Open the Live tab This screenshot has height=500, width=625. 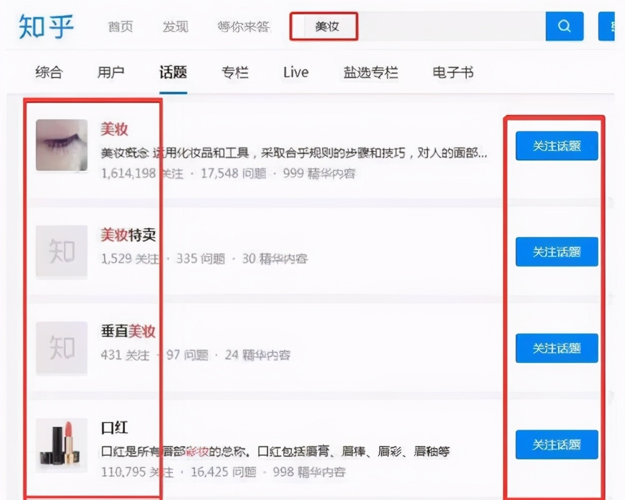294,72
